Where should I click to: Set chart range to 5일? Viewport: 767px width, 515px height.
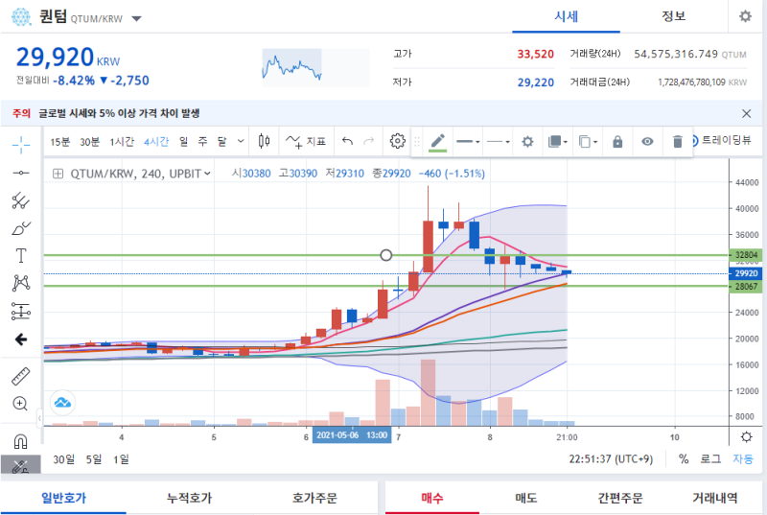pyautogui.click(x=94, y=459)
